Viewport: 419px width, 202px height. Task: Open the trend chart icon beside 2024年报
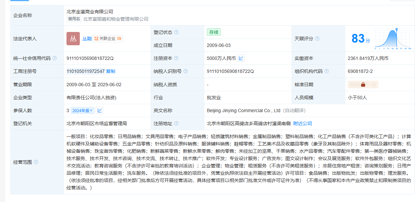click(100, 110)
